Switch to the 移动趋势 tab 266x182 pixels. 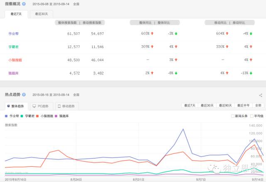tap(68, 106)
